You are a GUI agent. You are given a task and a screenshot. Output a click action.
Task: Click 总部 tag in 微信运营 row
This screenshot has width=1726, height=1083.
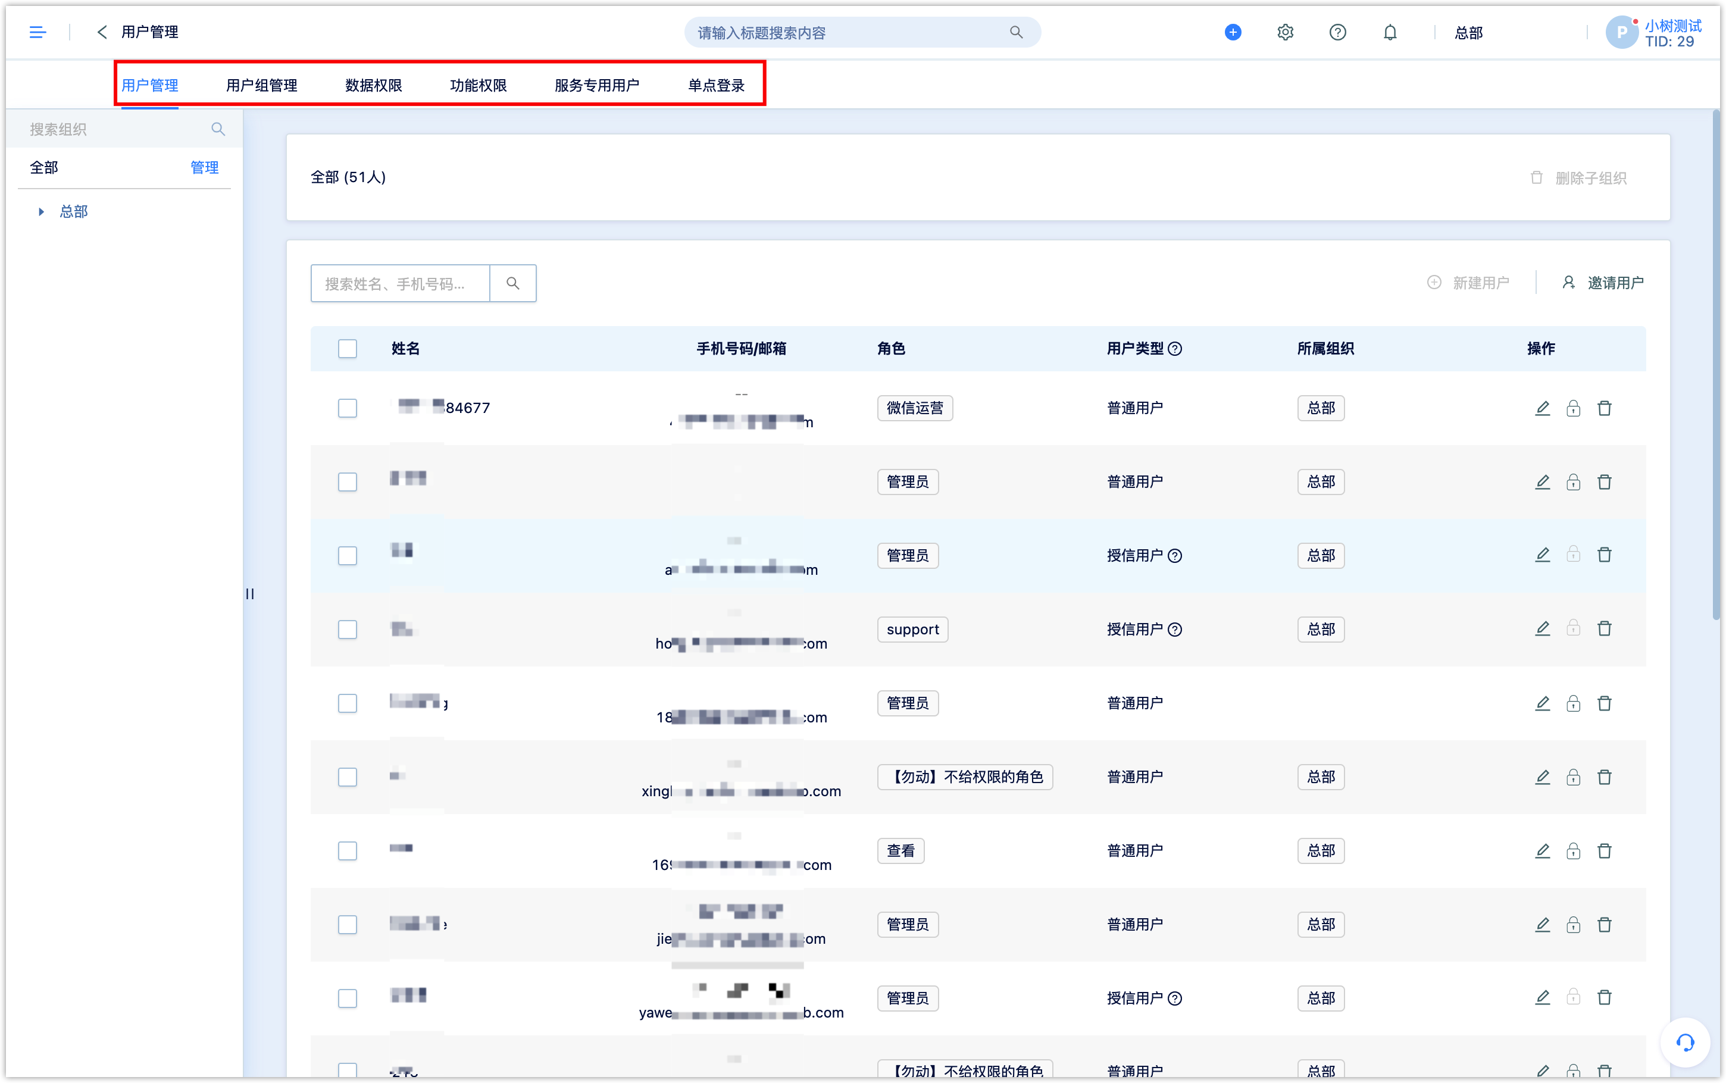point(1321,408)
